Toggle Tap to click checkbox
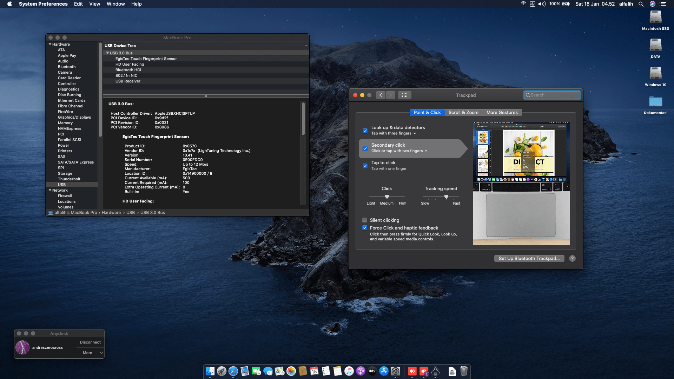The image size is (674, 379). tap(365, 166)
